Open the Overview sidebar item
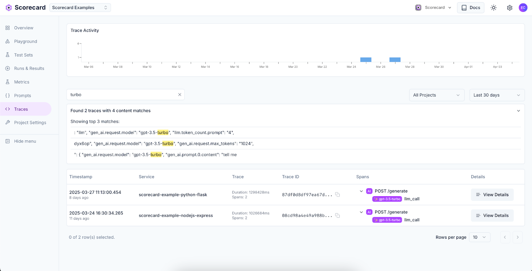Screen dimensions: 532x271 click(24, 28)
